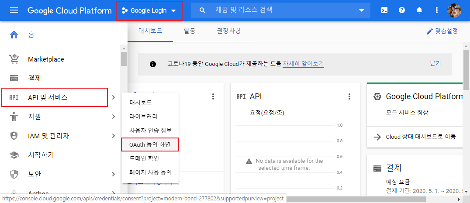Click the Marketplace cart icon

(x=14, y=59)
